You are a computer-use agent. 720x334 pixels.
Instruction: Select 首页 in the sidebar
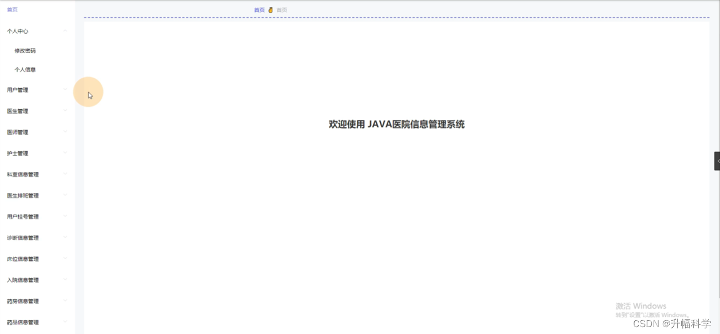11,9
